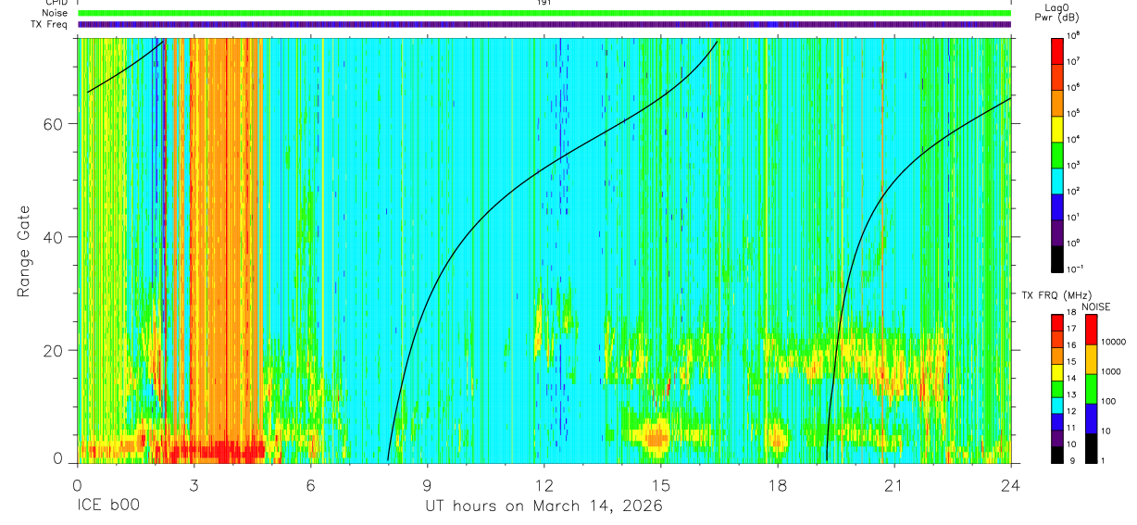Click x-axis tick label '6'
Image resolution: width=1137 pixels, height=525 pixels.
click(x=310, y=484)
